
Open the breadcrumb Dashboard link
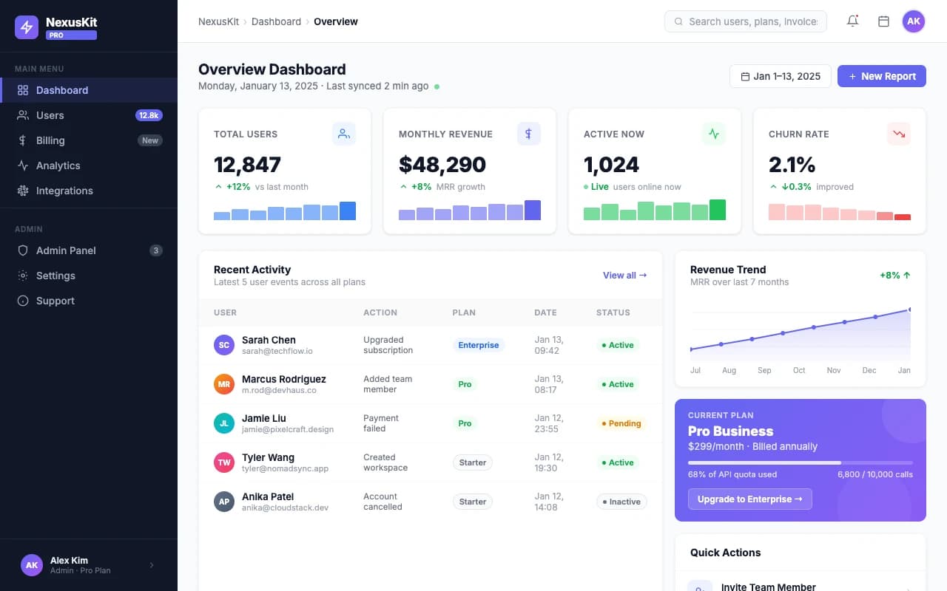coord(276,21)
